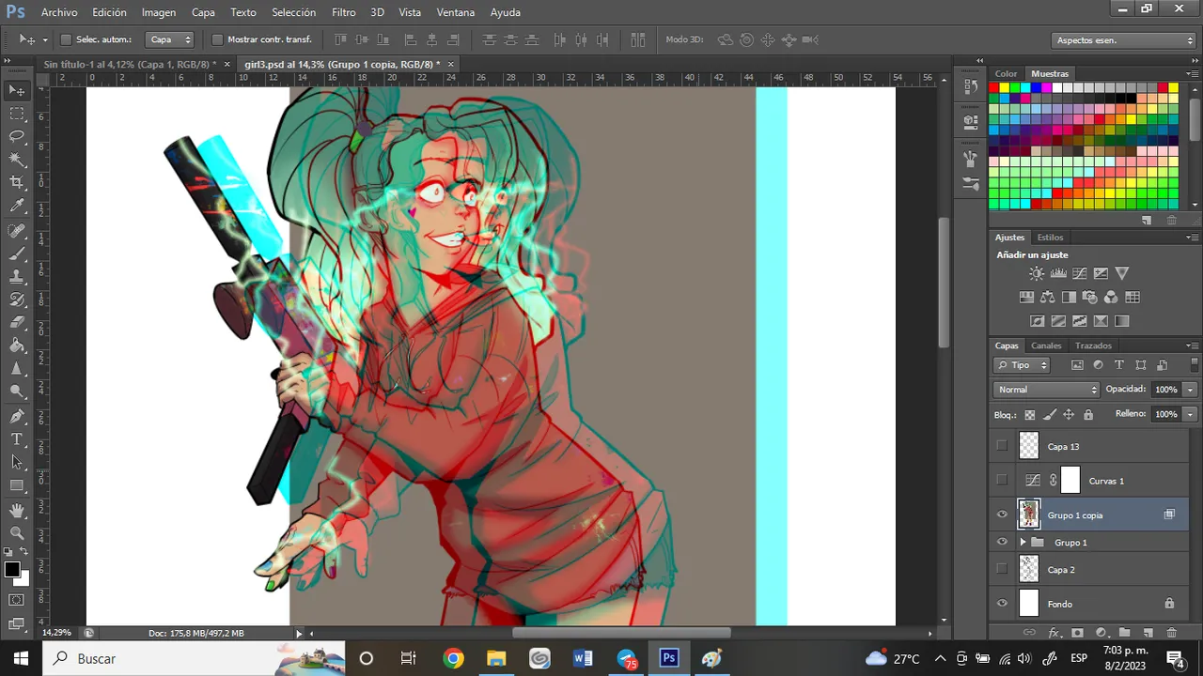Add a layer mask to layer

pos(1077,633)
